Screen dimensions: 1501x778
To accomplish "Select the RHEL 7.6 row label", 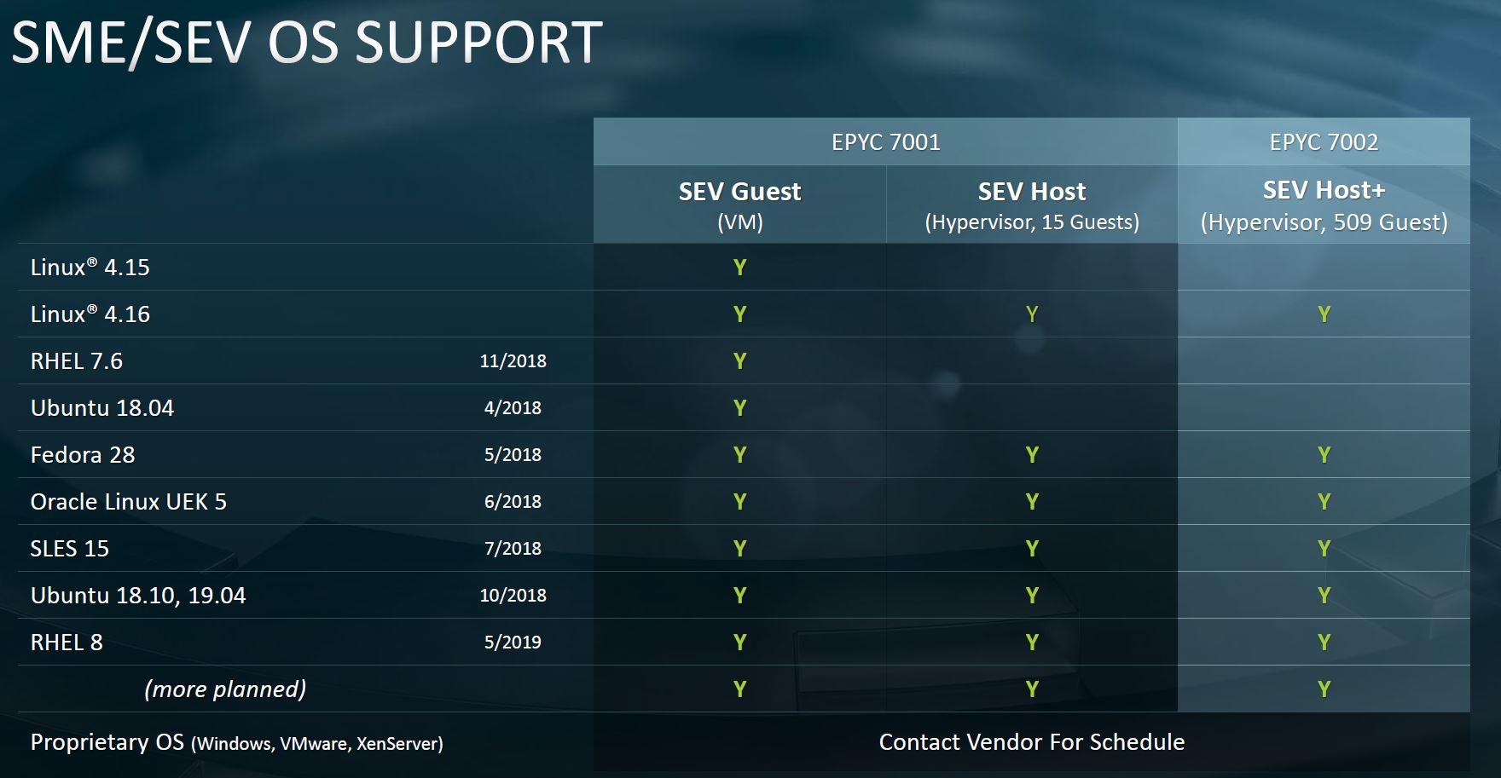I will point(77,361).
